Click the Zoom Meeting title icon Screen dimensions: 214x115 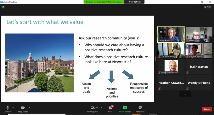tap(2, 2)
